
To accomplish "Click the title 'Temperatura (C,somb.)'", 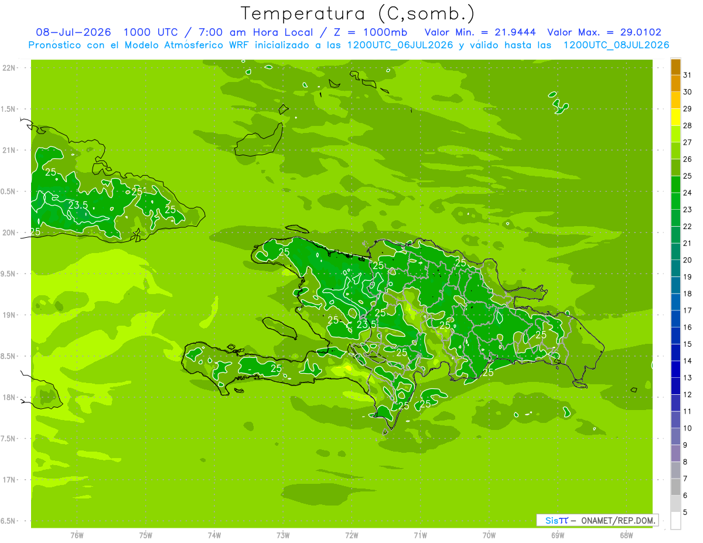I will click(358, 13).
